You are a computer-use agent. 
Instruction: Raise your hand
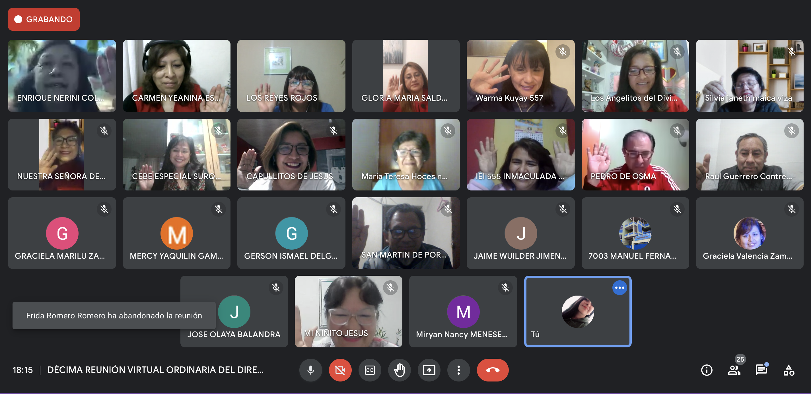click(399, 370)
